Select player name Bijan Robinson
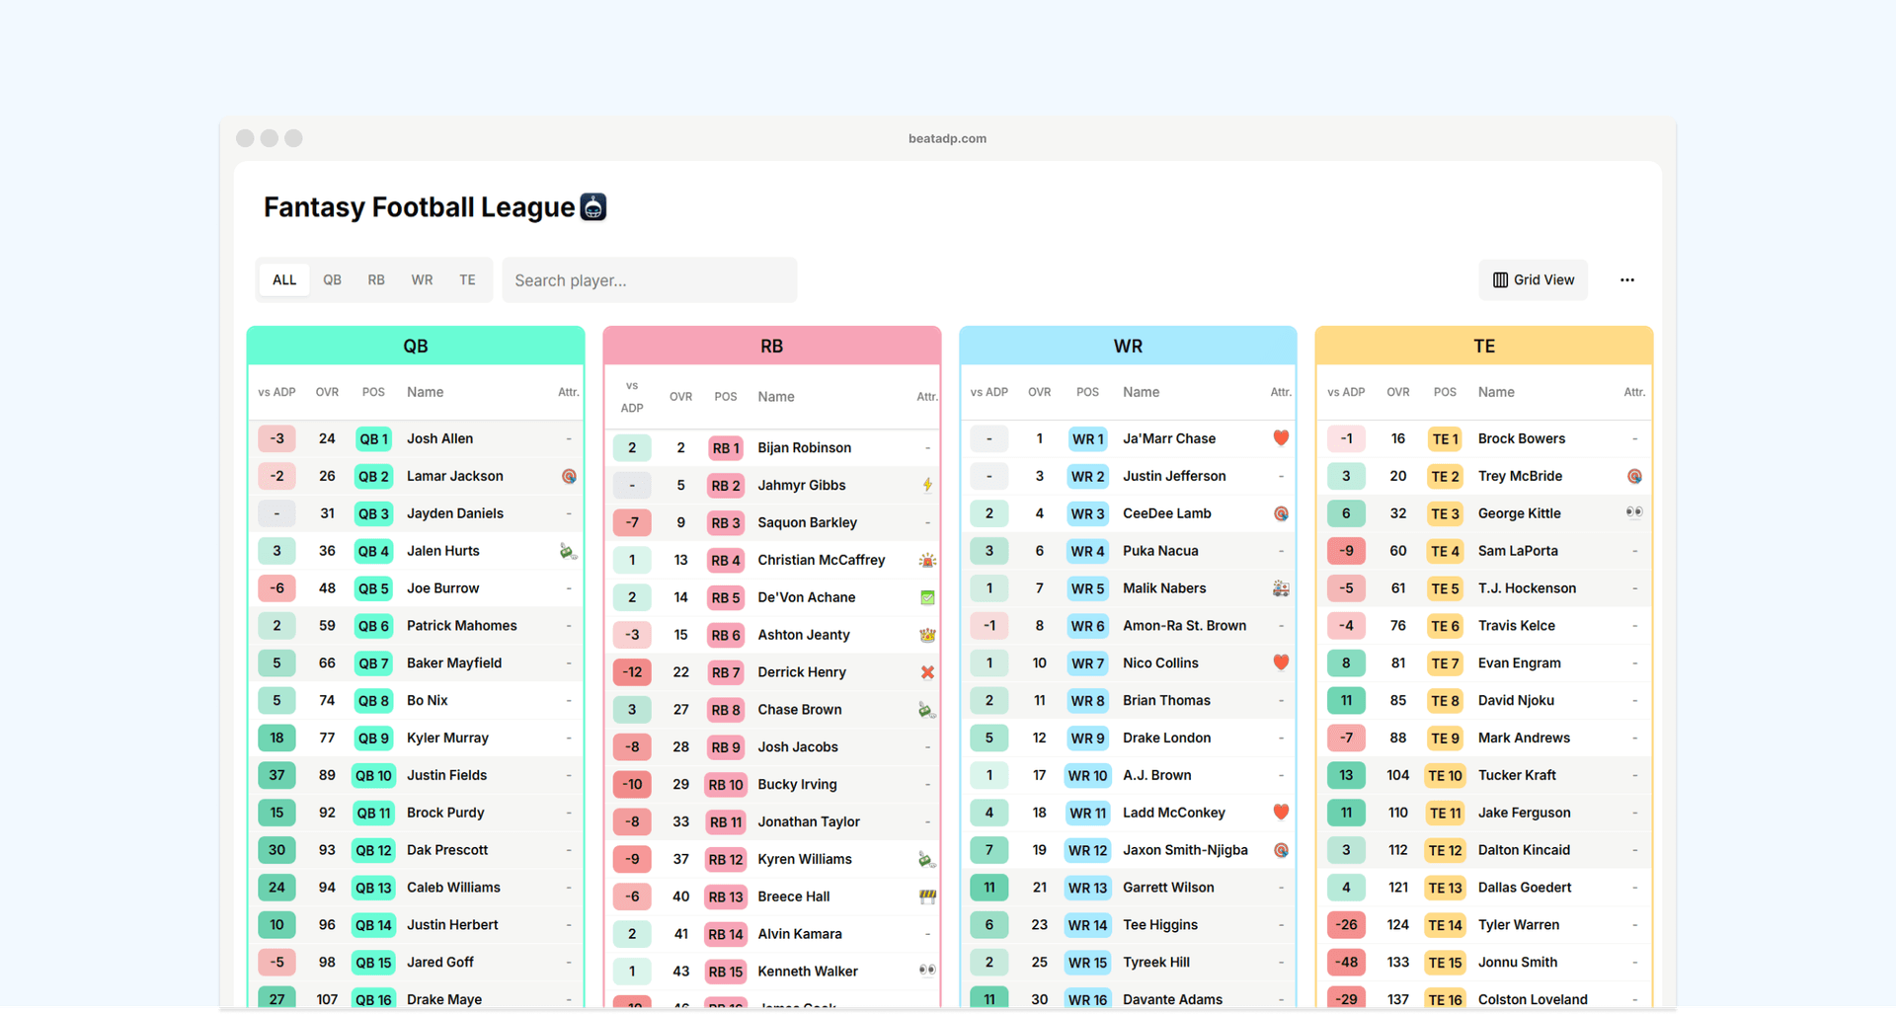This screenshot has width=1896, height=1014. coord(804,447)
